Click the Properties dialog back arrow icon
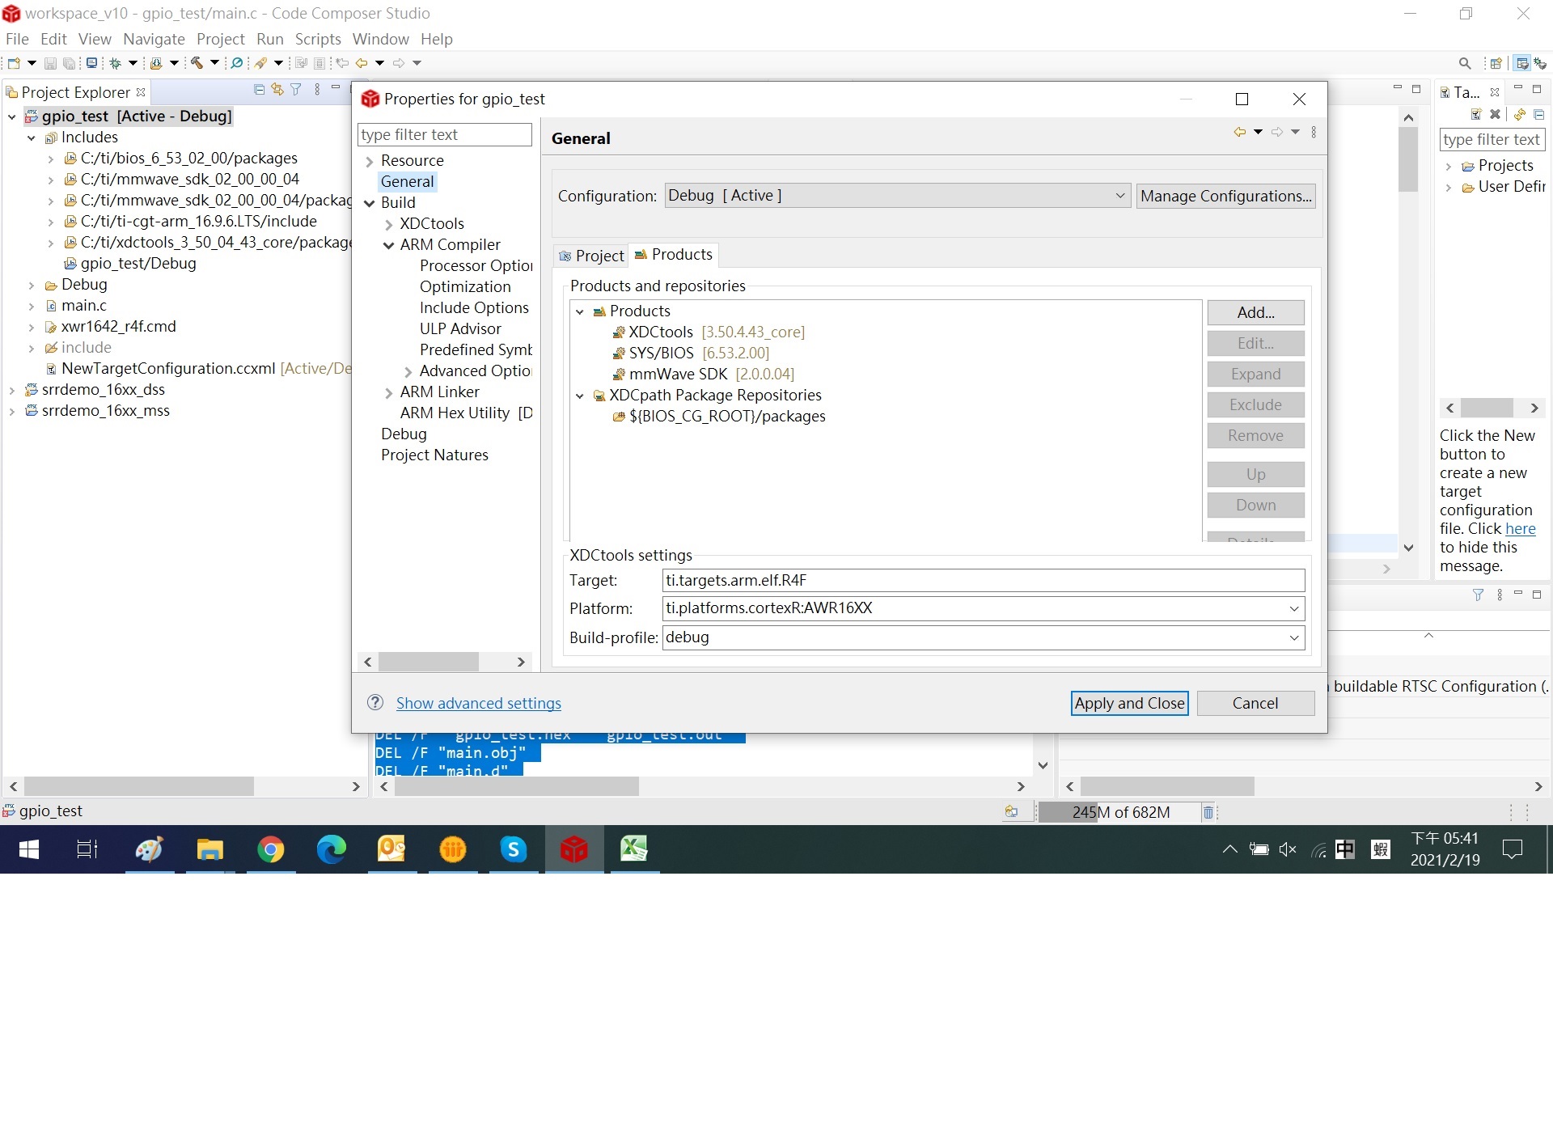The height and width of the screenshot is (1126, 1553). (1240, 132)
